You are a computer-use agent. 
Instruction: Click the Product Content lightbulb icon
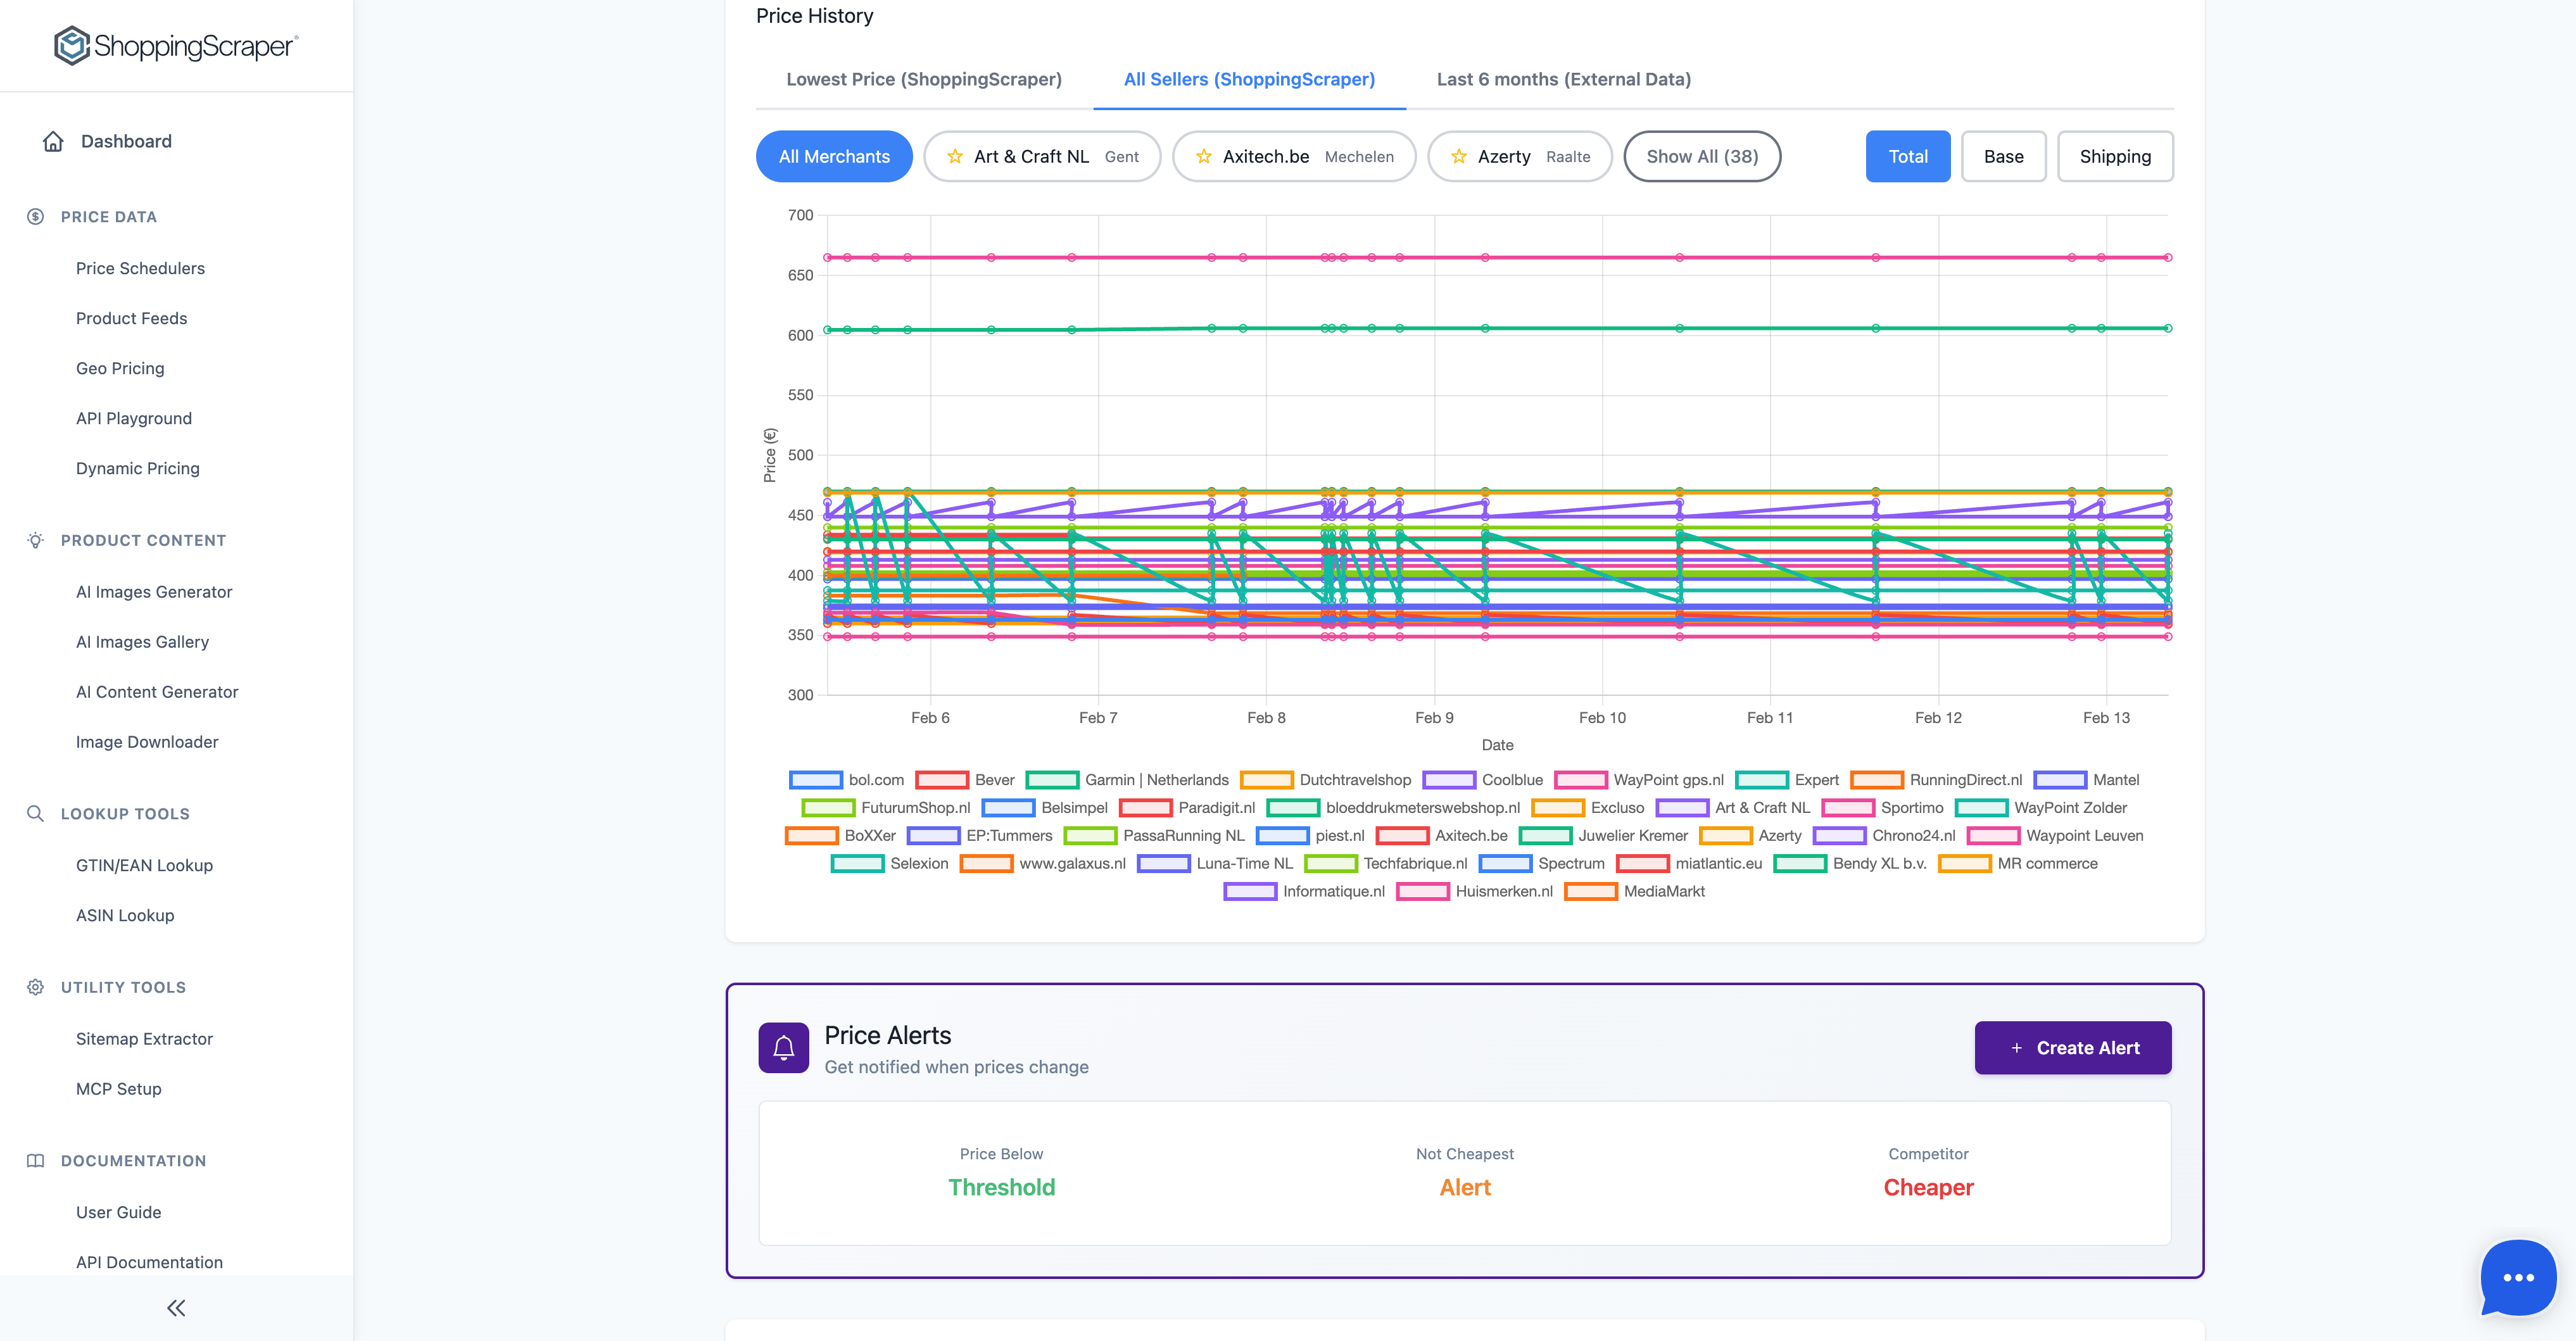click(35, 540)
